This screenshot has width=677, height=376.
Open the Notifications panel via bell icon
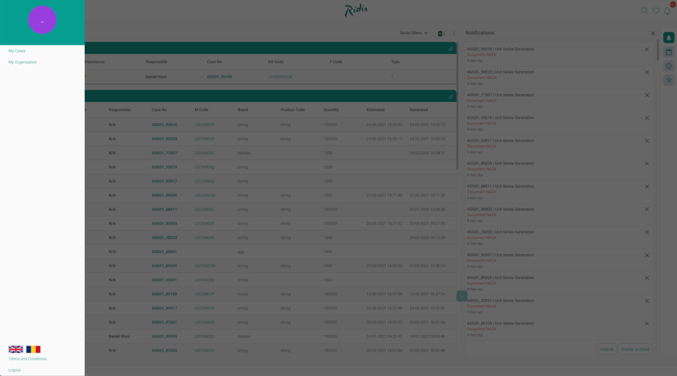667,11
